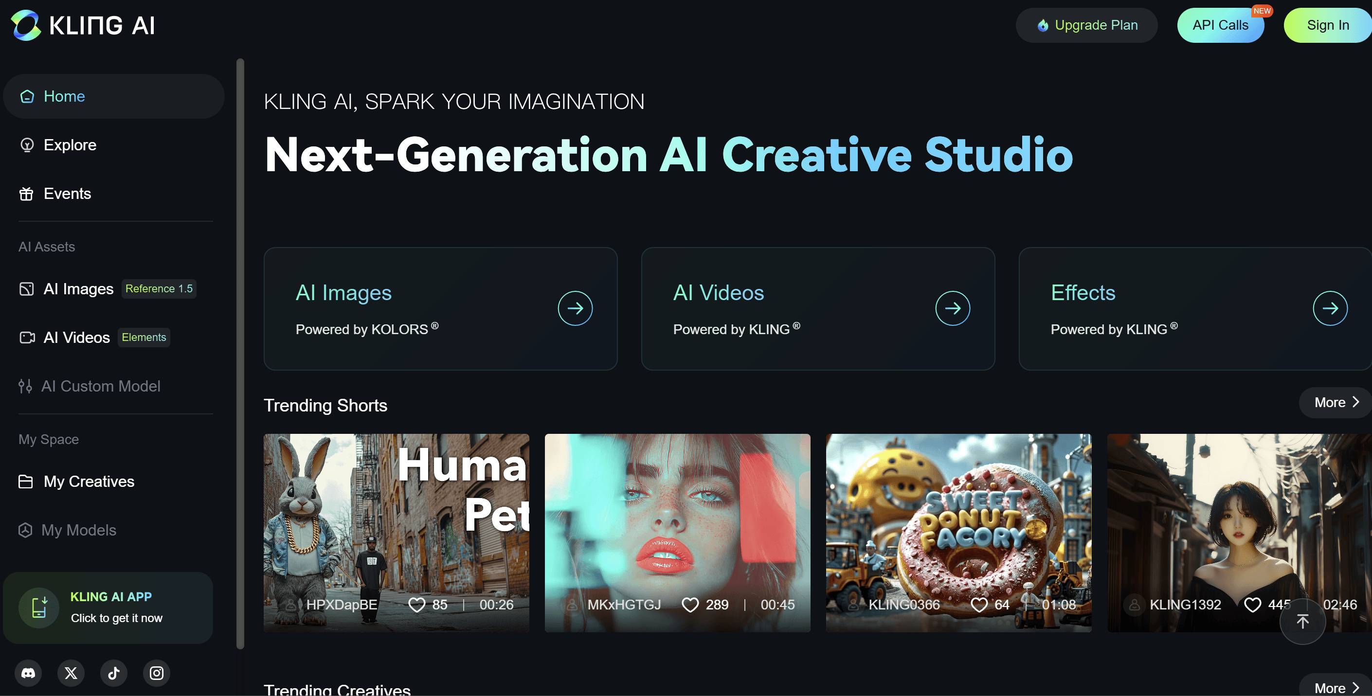Click the HPXDapBE username
This screenshot has width=1372, height=696.
pyautogui.click(x=342, y=605)
